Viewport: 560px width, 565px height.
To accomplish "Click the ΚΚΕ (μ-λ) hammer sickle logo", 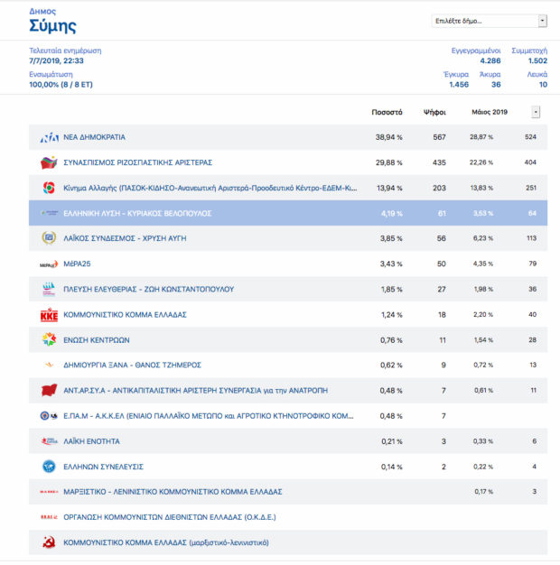I will tap(49, 542).
